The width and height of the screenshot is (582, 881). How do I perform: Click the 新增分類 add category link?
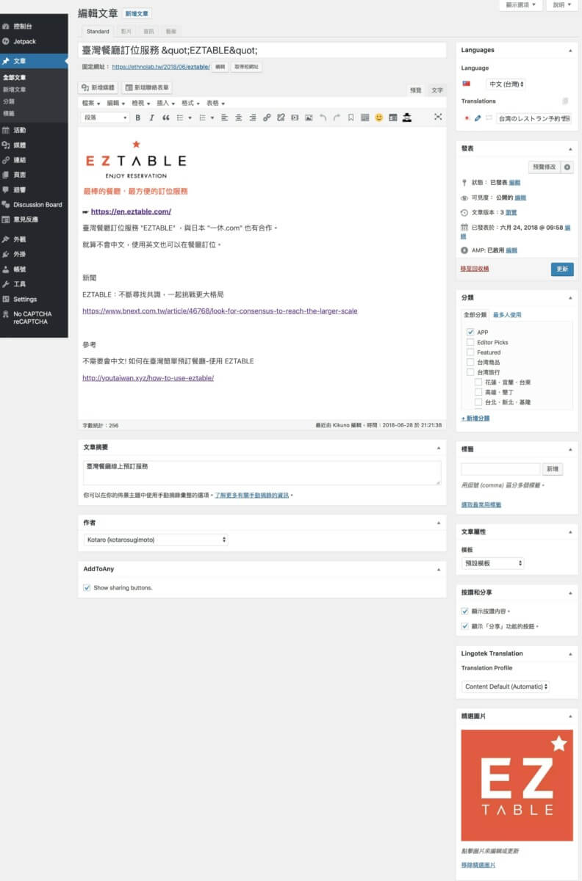pos(475,418)
